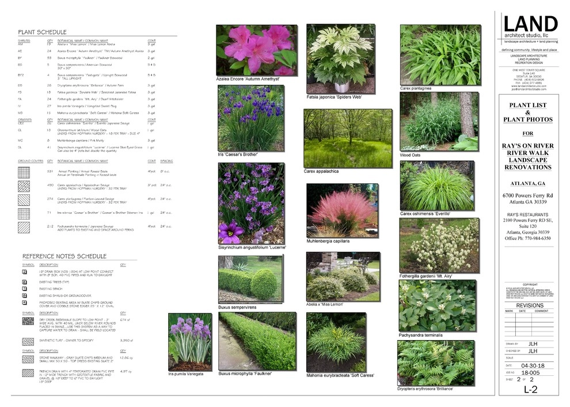Click the dry creek bed swale pattern symbol
The width and height of the screenshot is (570, 407).
(28, 322)
